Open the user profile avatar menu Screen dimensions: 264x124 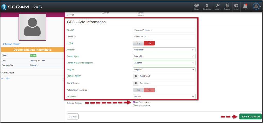(x=257, y=6)
